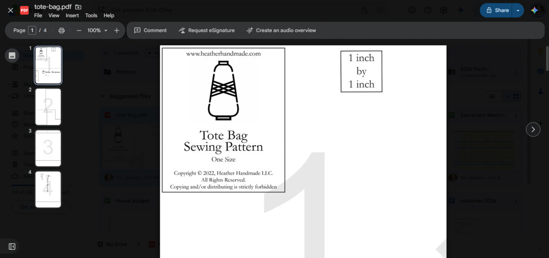
Task: Click the red PDF file type icon
Action: [24, 10]
